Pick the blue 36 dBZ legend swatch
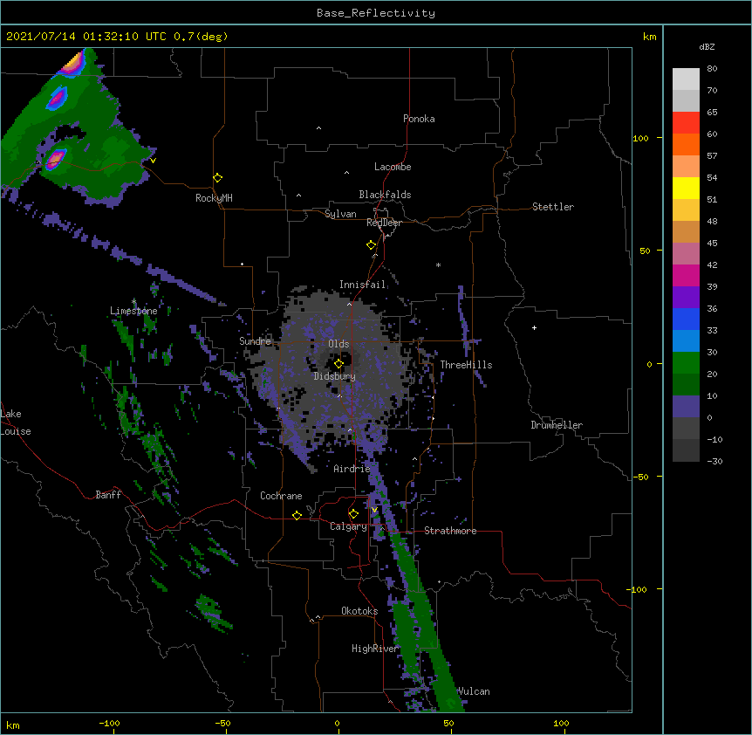 point(686,319)
